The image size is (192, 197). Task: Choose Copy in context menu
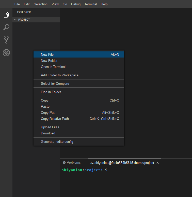point(79,100)
